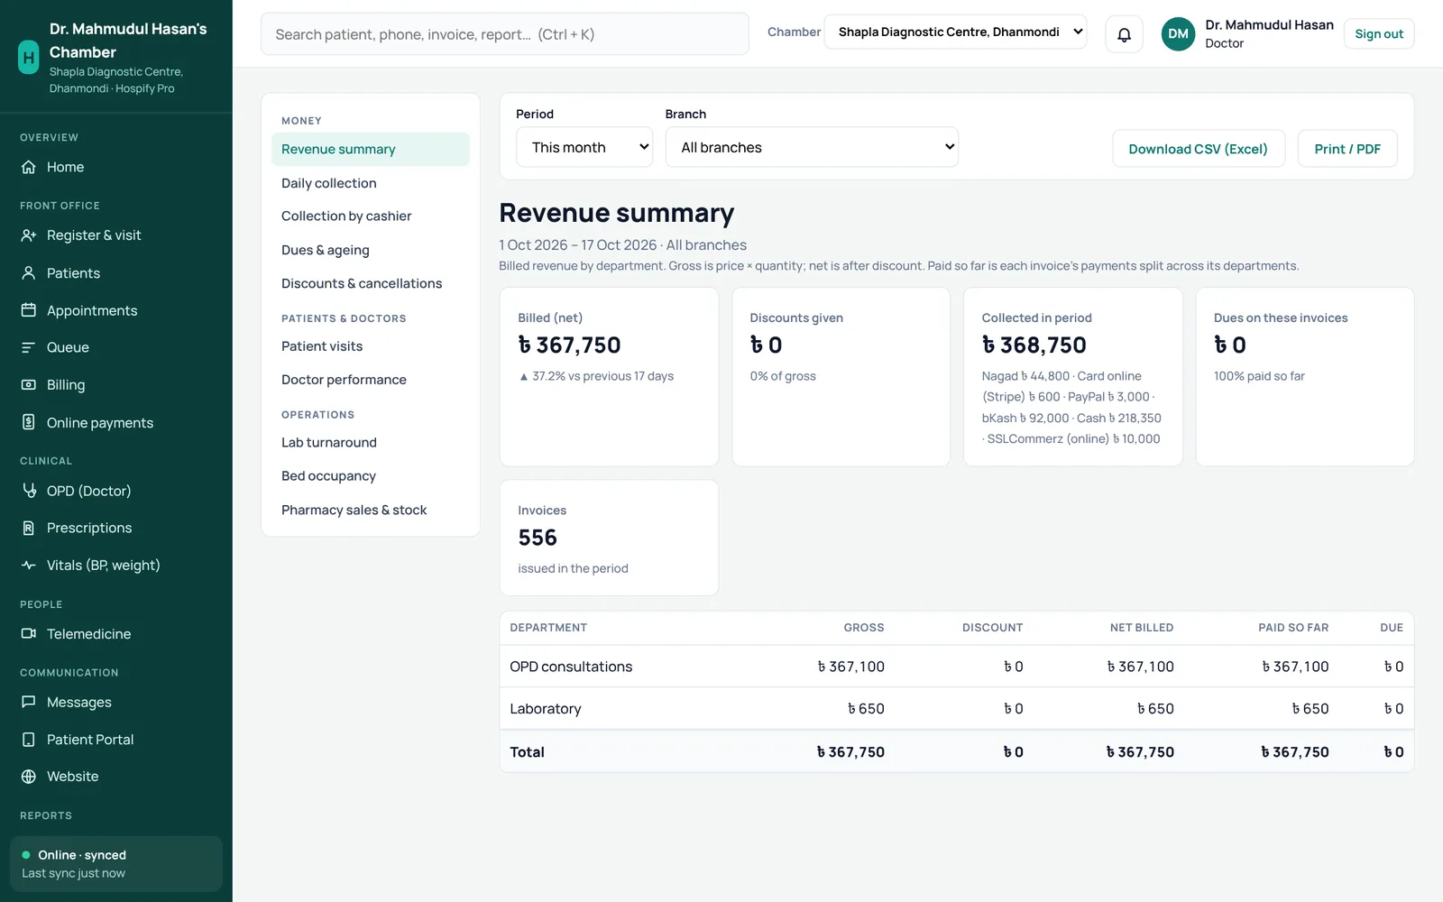Open the Branch dropdown showing All branches
1443x902 pixels.
tap(812, 147)
